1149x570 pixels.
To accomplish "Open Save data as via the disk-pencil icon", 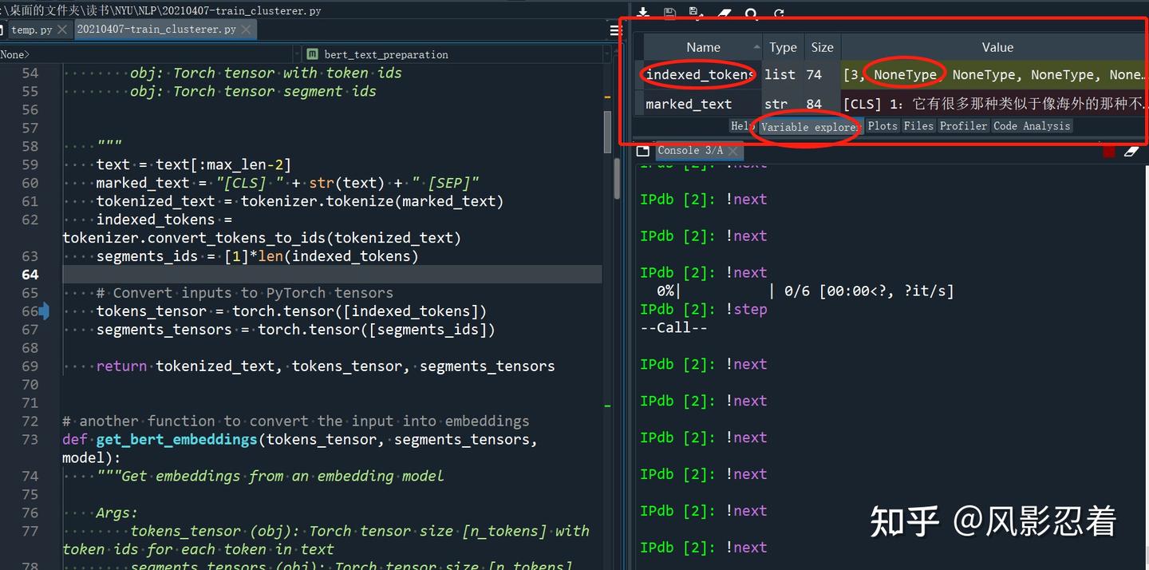I will click(x=693, y=13).
